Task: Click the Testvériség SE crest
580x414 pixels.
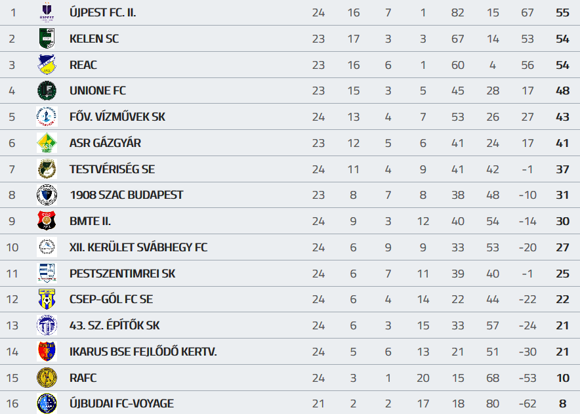Action: [47, 169]
